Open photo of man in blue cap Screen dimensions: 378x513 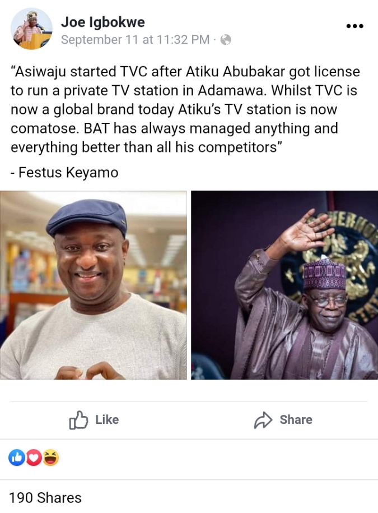point(94,285)
